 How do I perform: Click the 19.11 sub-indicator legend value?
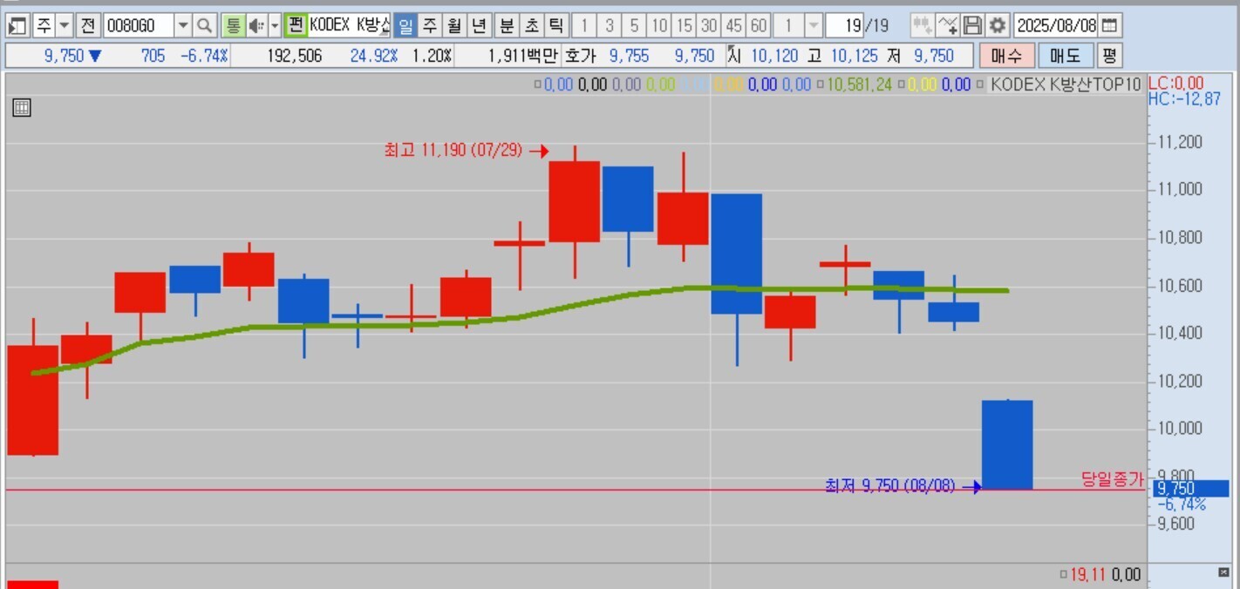click(x=1088, y=574)
